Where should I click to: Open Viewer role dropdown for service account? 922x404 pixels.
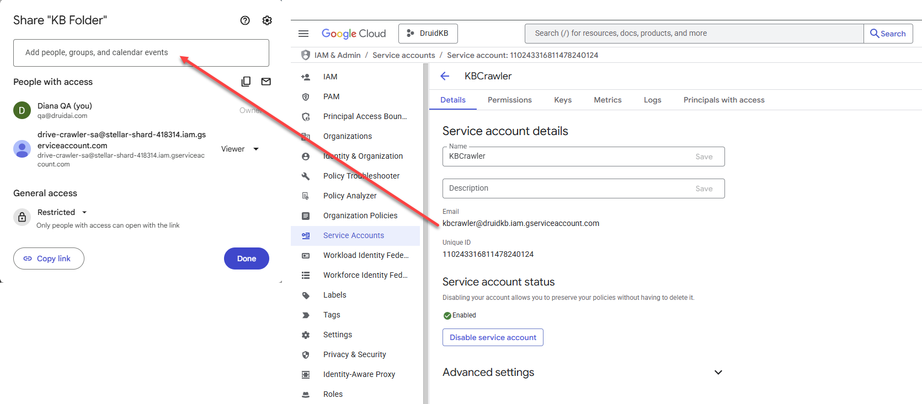240,149
